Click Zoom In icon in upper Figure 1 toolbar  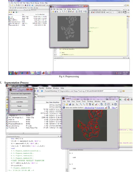[x=63, y=12]
